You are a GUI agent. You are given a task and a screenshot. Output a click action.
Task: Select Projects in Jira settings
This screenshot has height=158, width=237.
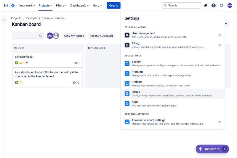173,83
